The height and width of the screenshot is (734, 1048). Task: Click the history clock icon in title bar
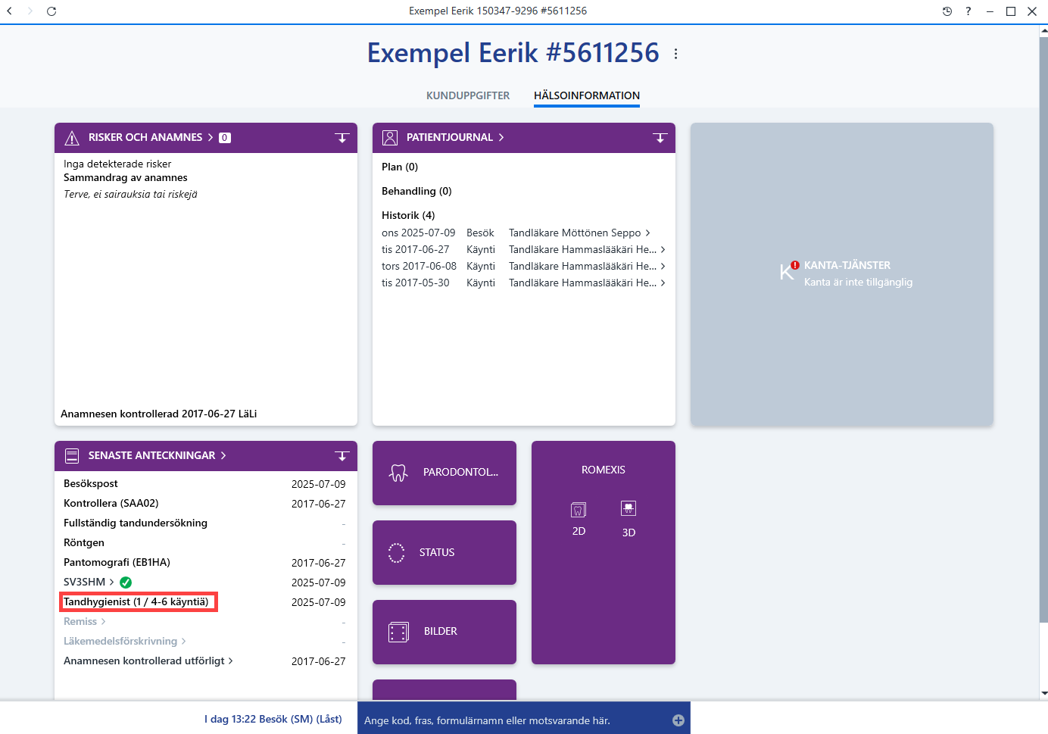947,11
